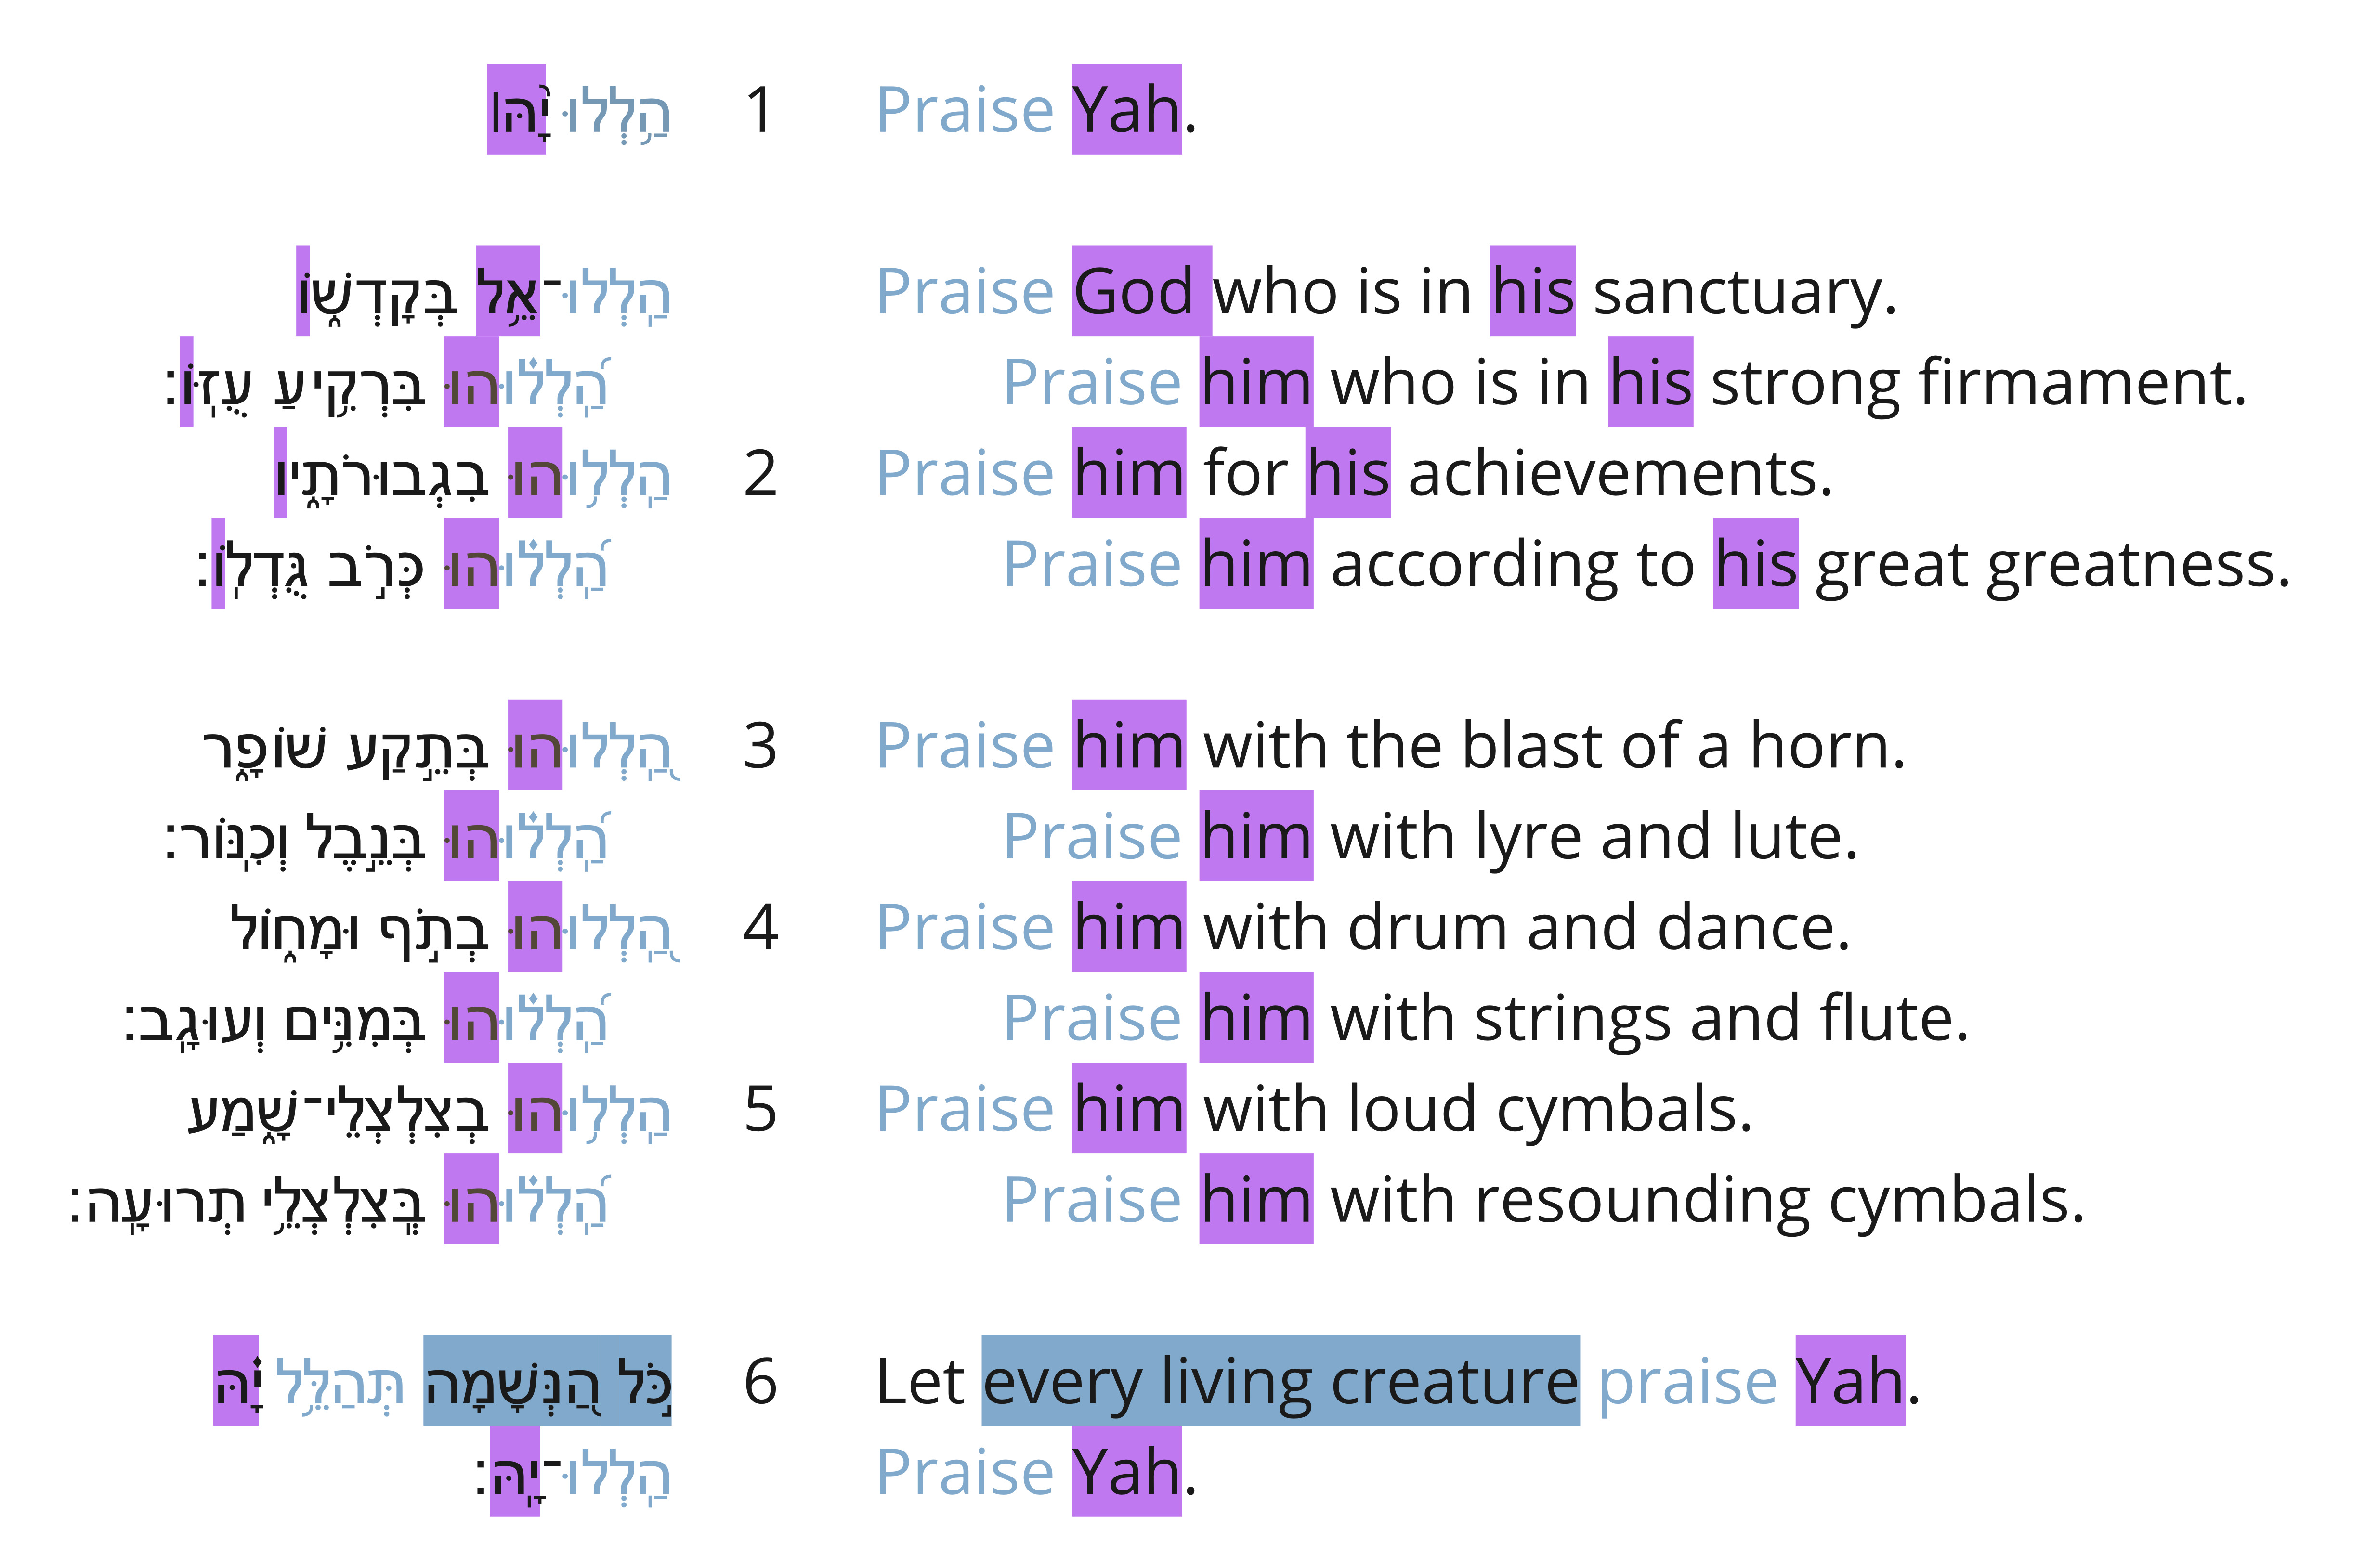Click the highlighted Hebrew phrase in verse six
2365x1568 pixels.
pos(547,1381)
